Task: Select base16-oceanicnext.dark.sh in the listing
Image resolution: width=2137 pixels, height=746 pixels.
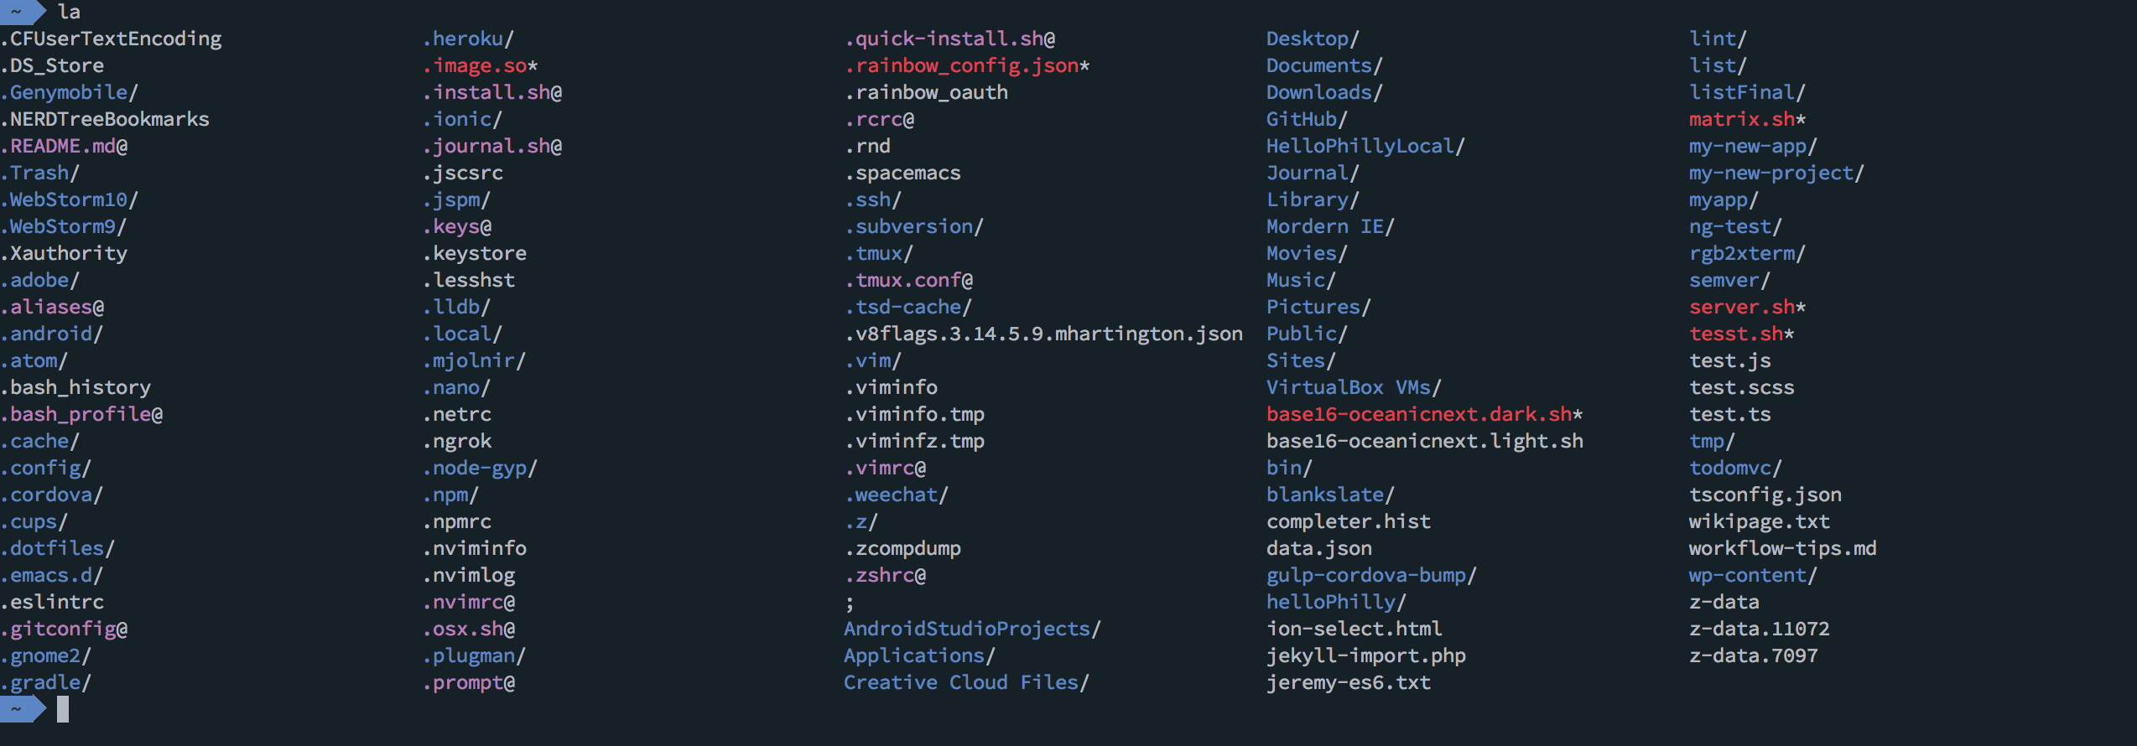Action: 1423,414
